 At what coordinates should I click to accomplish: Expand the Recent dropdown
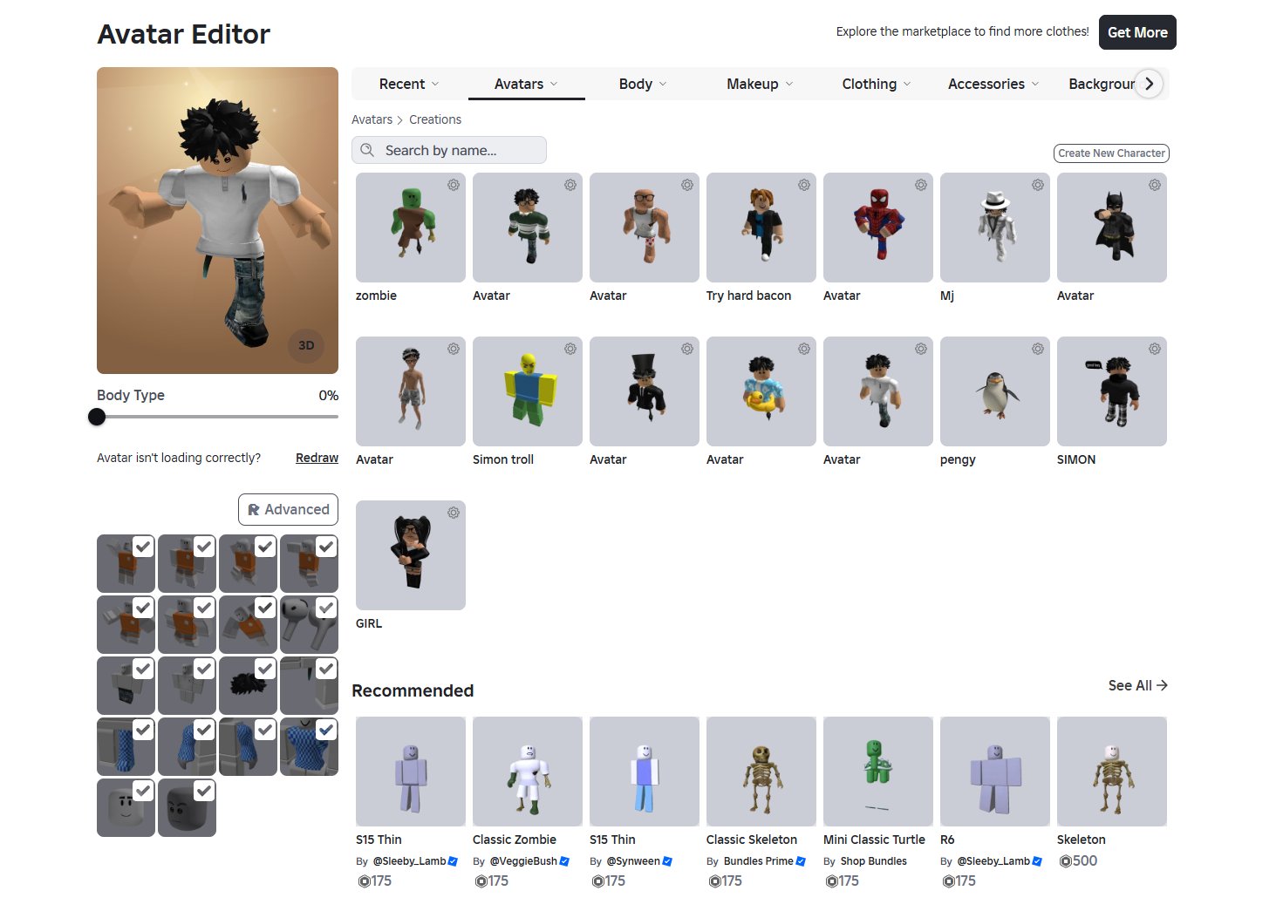tap(409, 84)
